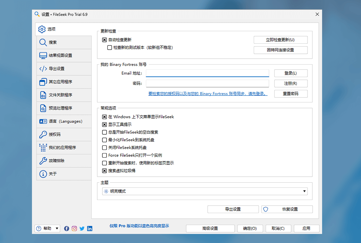
Task: Open the Instagram icon
Action: tap(74, 228)
